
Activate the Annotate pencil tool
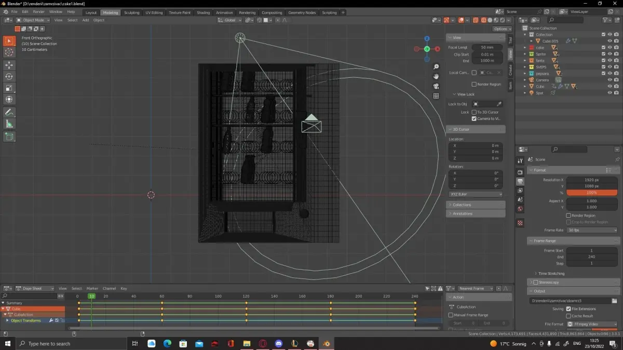tap(9, 112)
